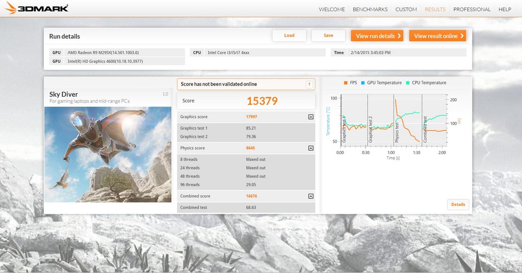Collapse the Graphics score section
The width and height of the screenshot is (522, 273).
pos(310,117)
